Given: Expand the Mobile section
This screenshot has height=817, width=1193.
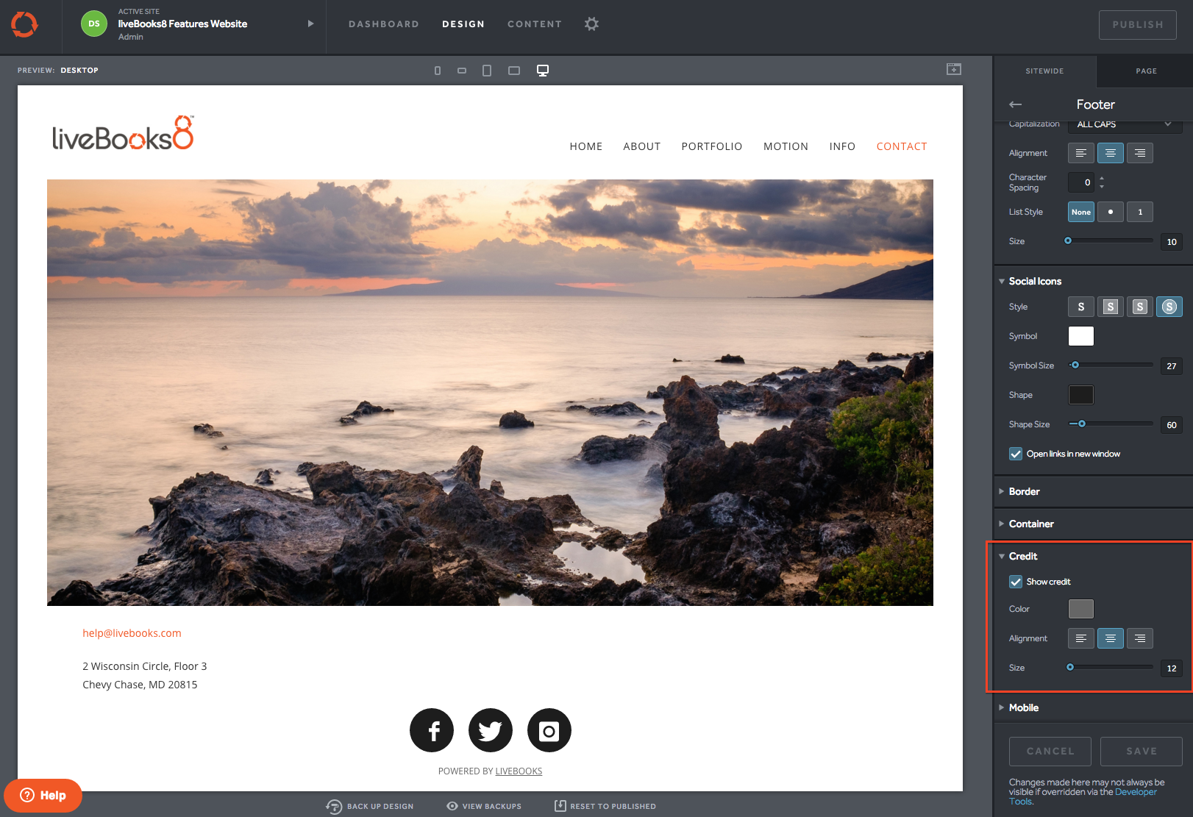Looking at the screenshot, I should click(1023, 707).
